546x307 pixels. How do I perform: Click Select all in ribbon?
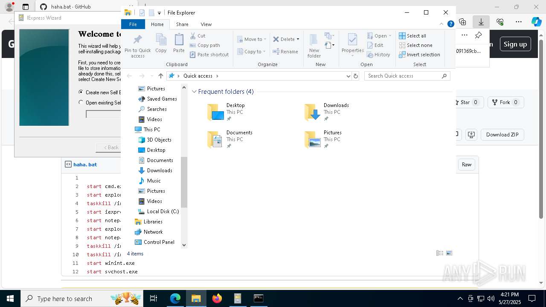pyautogui.click(x=412, y=36)
